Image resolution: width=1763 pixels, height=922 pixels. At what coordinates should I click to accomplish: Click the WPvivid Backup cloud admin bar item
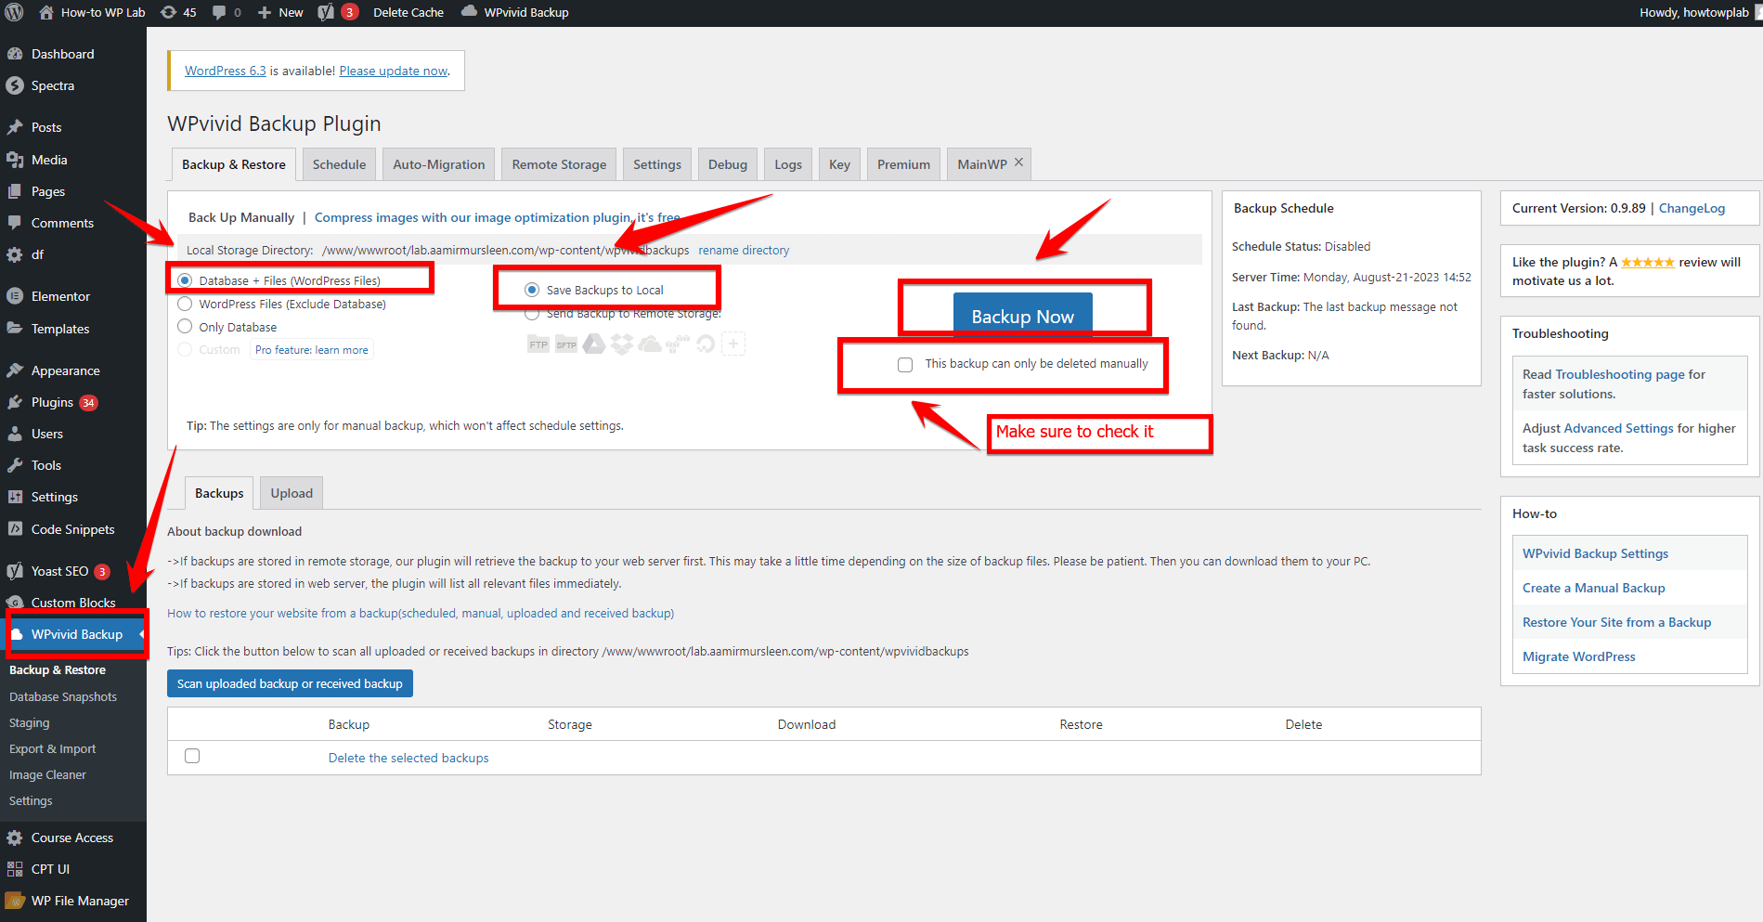click(515, 12)
